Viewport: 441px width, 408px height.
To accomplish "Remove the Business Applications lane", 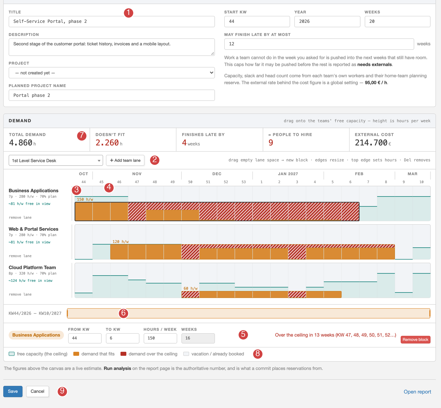I will coord(20,218).
